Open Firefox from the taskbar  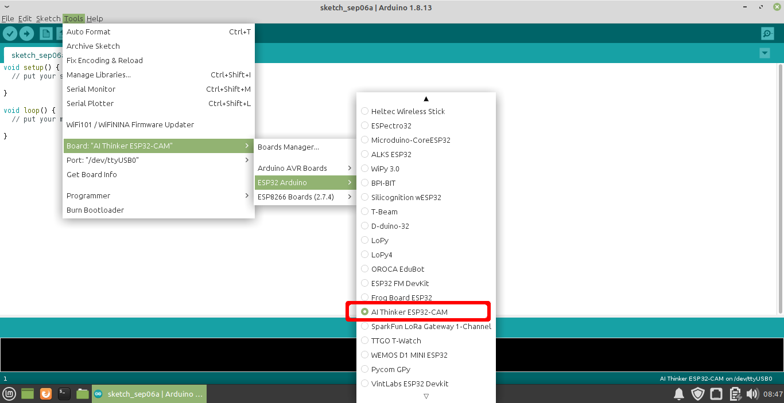45,394
